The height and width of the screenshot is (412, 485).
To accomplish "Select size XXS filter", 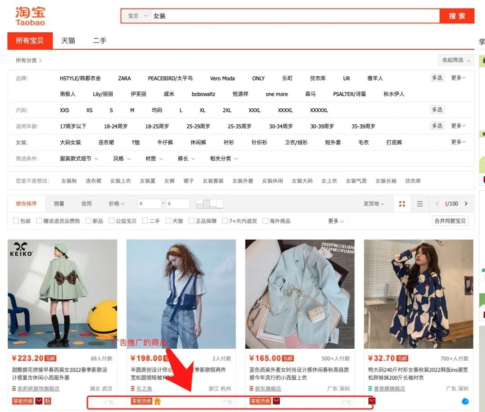I will click(x=64, y=110).
